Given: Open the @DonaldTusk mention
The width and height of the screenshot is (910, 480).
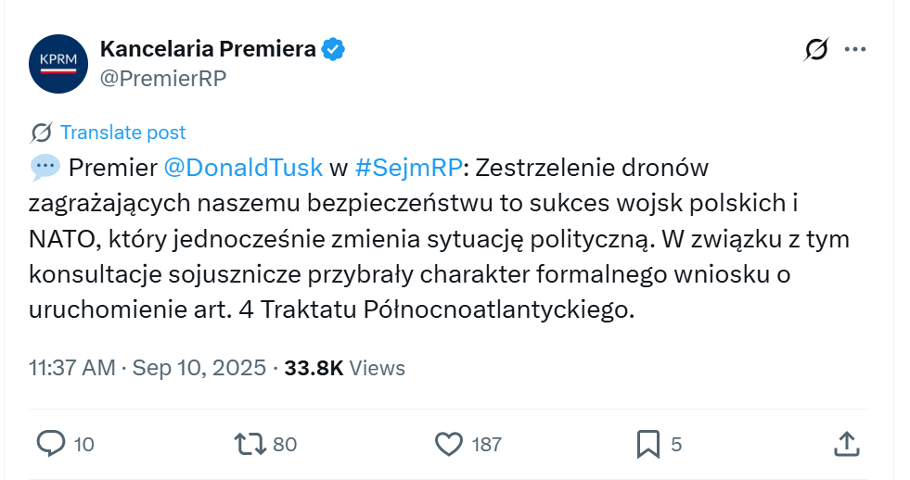Looking at the screenshot, I should (243, 168).
